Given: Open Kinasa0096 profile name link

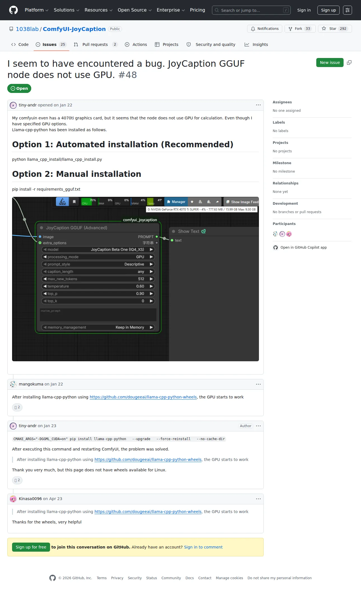Looking at the screenshot, I should 30,499.
